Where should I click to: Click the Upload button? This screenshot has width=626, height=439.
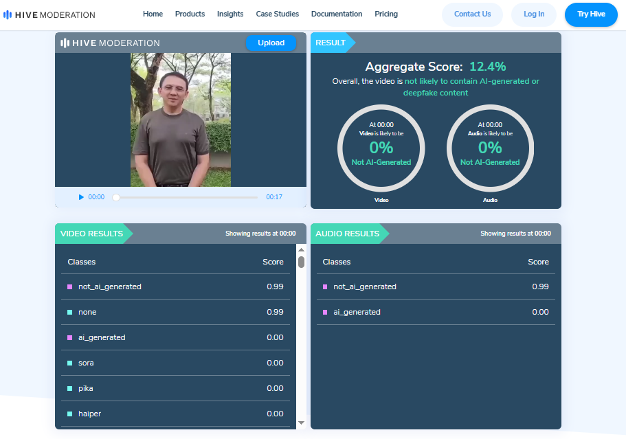pos(271,43)
